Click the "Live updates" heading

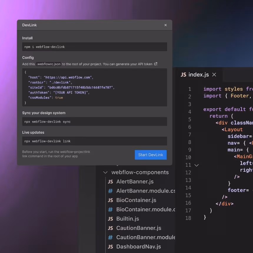pos(33,132)
